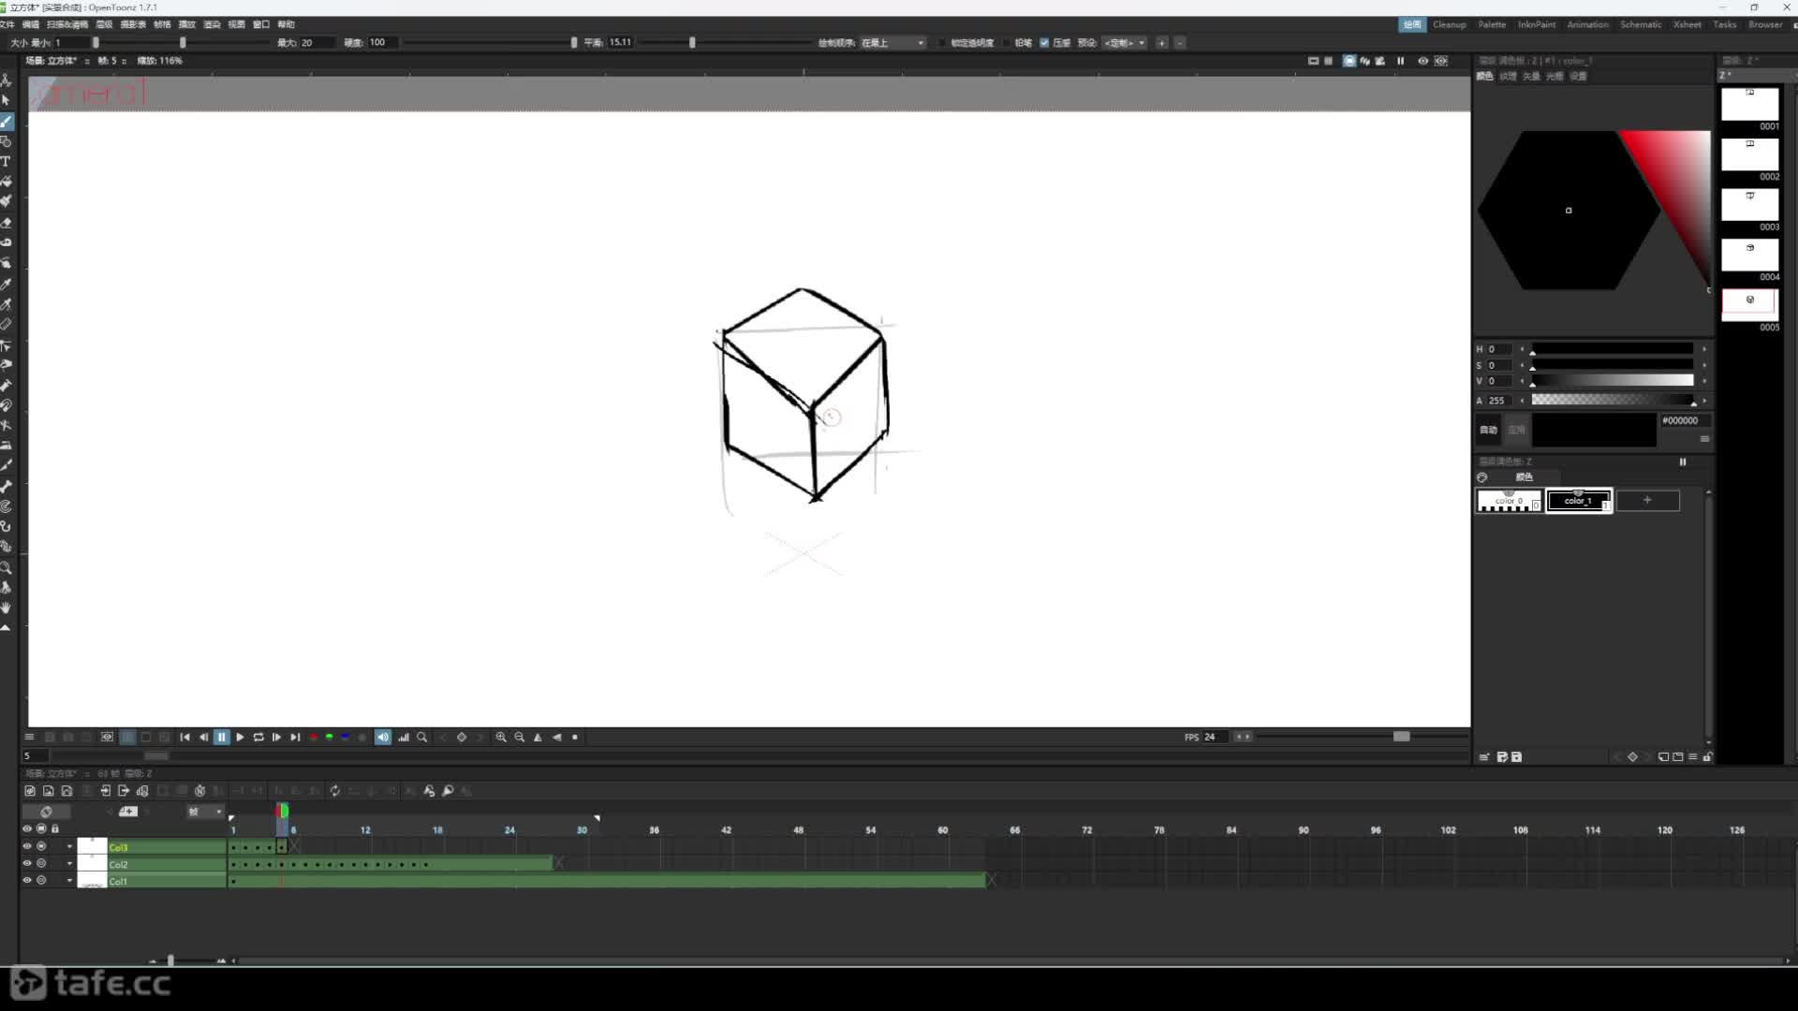Click zoom out icon in viewer bar
The height and width of the screenshot is (1011, 1798).
[x=520, y=738]
